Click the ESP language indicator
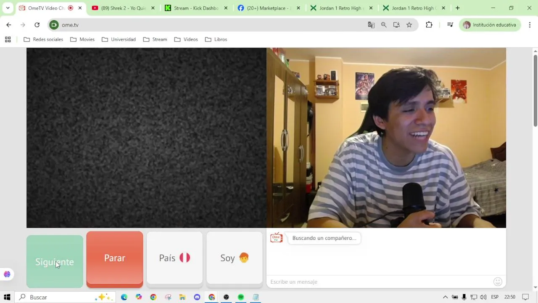 [x=495, y=297]
